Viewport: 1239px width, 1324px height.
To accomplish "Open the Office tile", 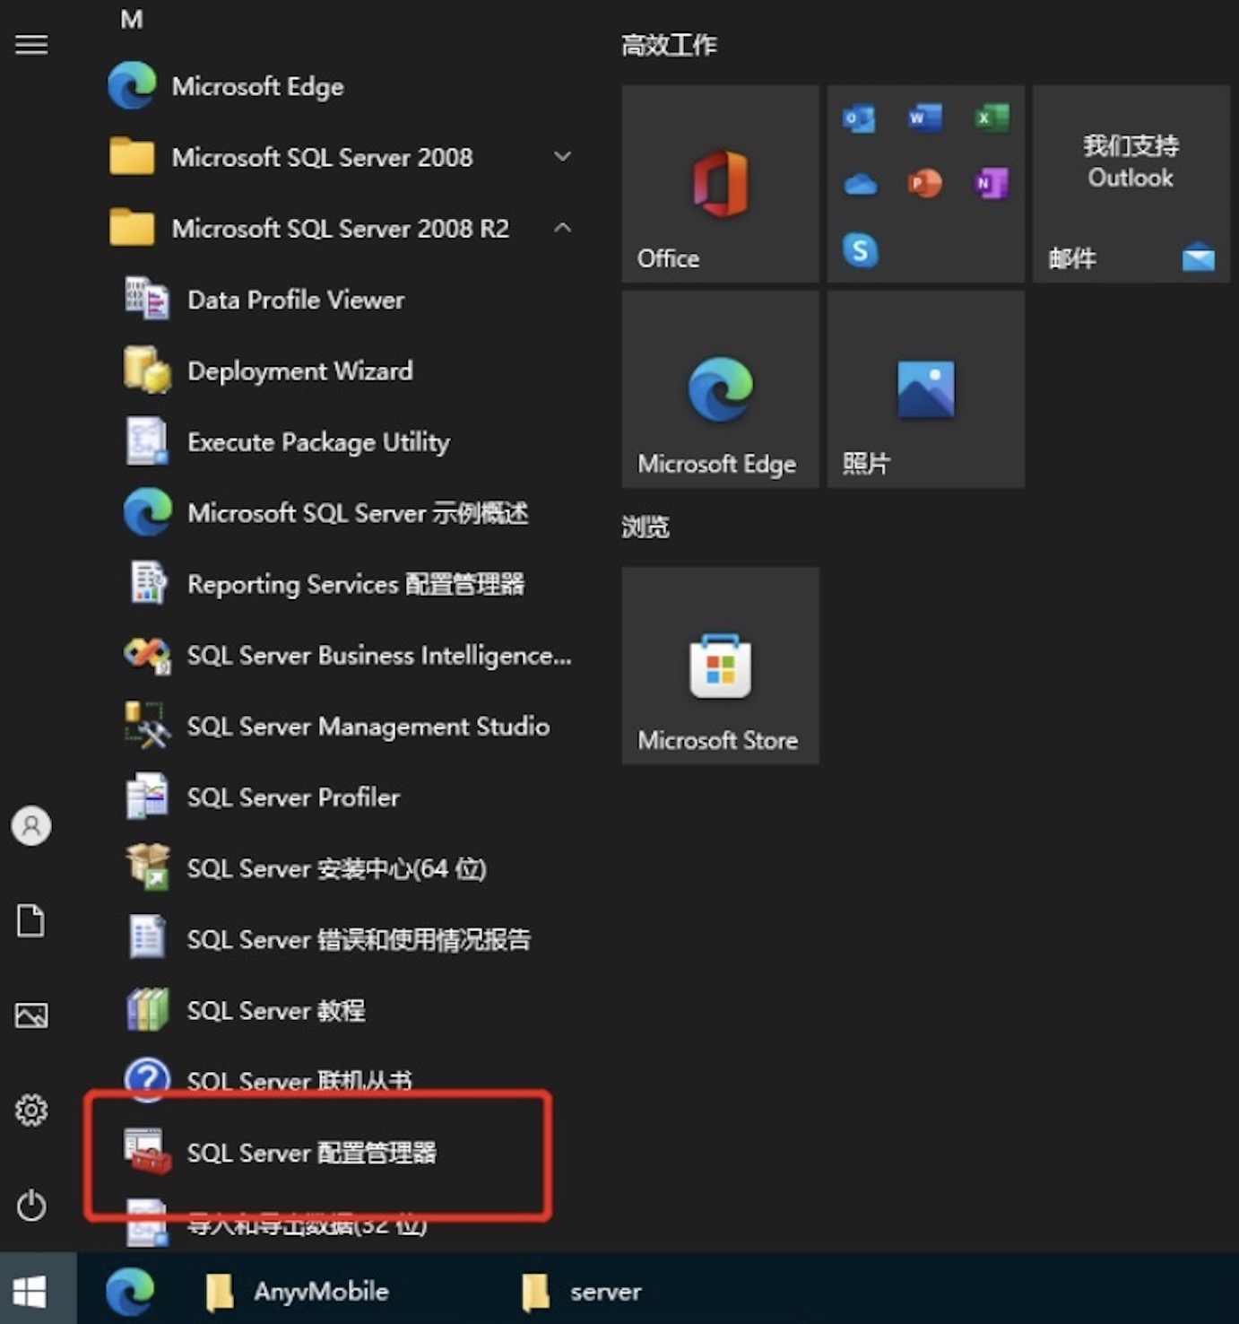I will point(720,184).
